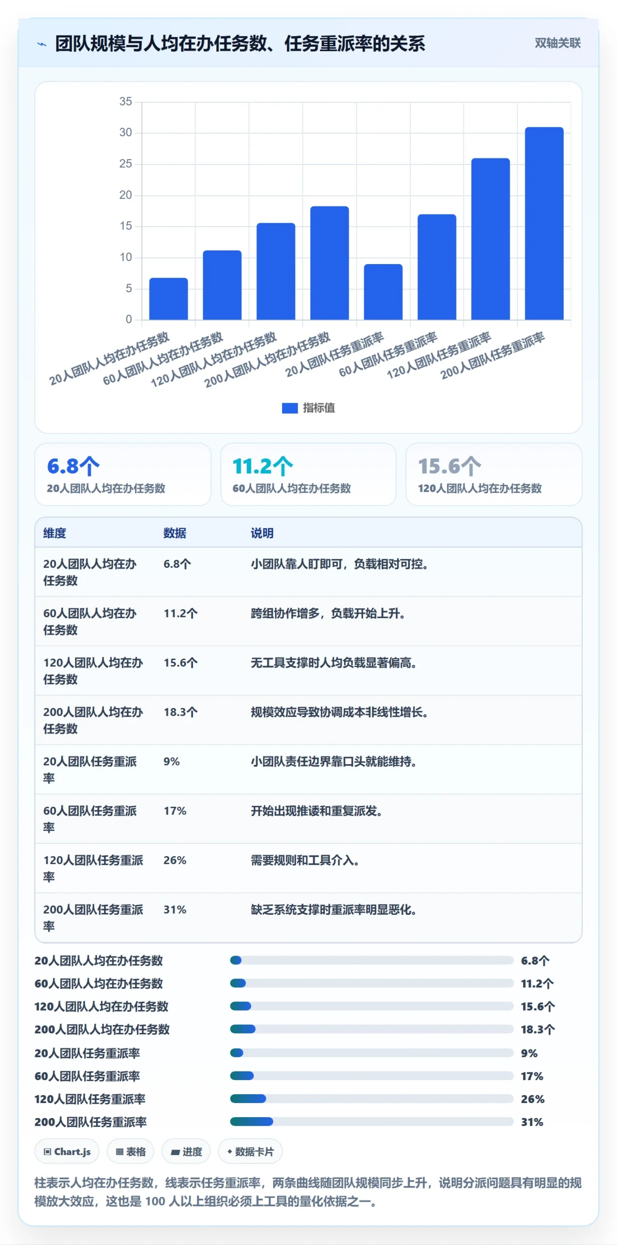Toggle the 指标值 legend color box
The image size is (617, 1245).
pos(289,408)
